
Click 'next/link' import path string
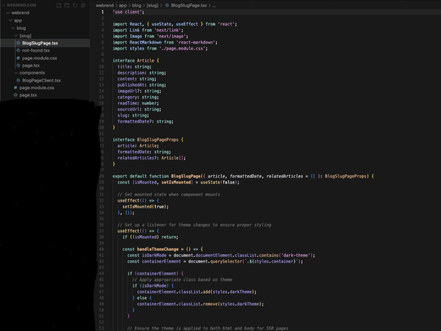pyautogui.click(x=169, y=30)
